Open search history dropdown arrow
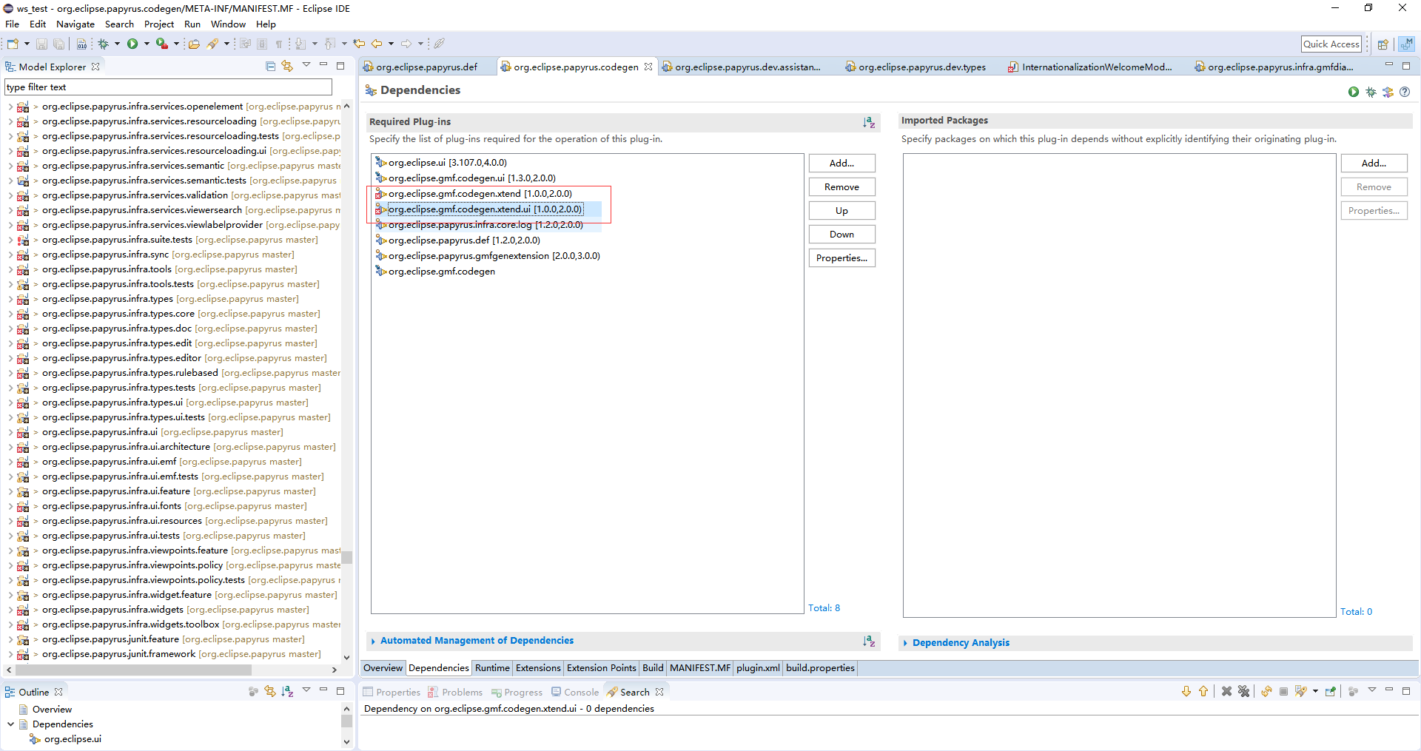Viewport: 1421px width, 751px height. click(x=1315, y=691)
